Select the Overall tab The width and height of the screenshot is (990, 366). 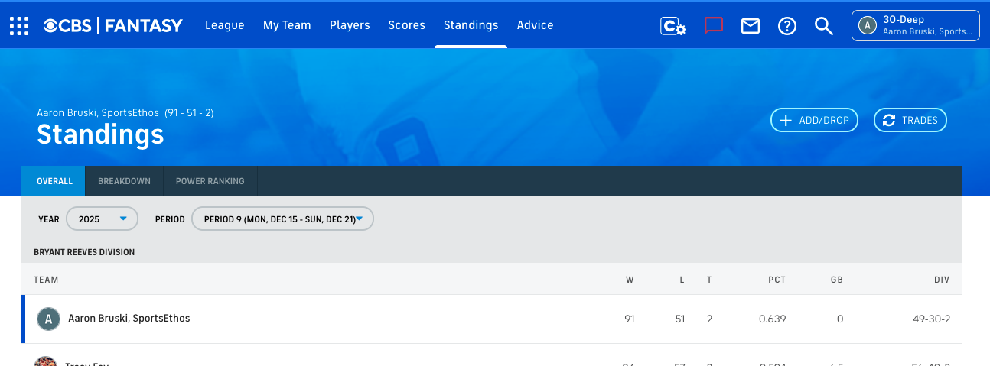pos(54,181)
